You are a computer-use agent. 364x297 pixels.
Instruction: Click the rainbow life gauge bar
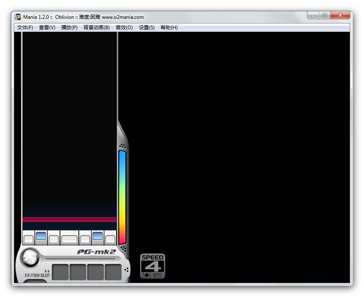[x=122, y=197]
